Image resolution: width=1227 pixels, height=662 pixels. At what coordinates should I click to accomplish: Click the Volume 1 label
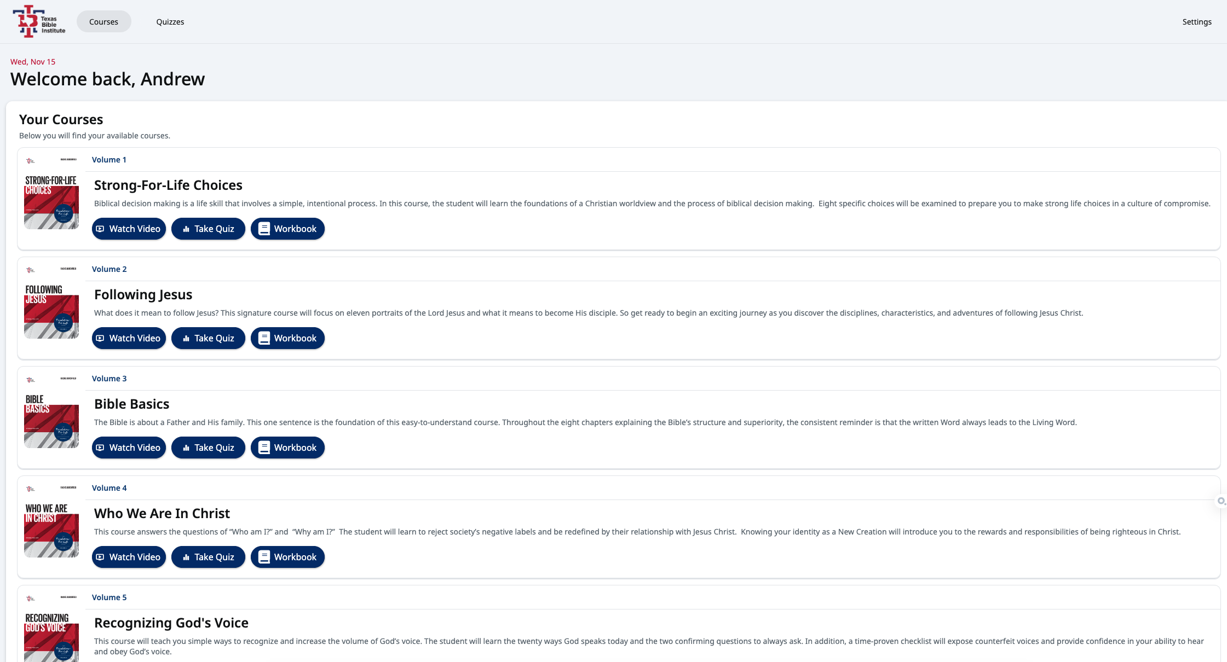(x=109, y=160)
